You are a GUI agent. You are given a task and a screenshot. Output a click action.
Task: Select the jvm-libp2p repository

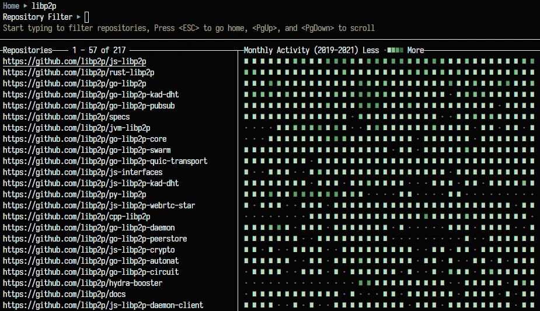click(x=76, y=128)
